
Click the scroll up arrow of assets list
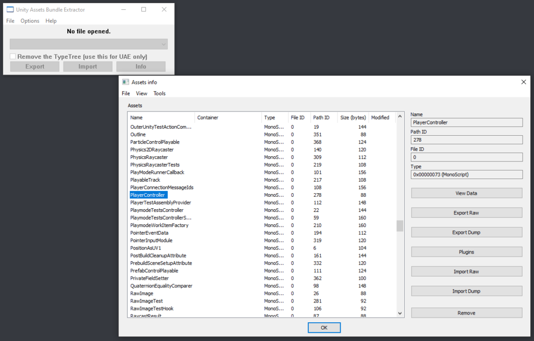coord(400,116)
